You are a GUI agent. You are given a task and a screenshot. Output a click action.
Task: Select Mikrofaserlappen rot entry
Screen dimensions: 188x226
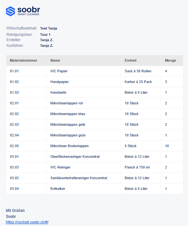point(66,103)
